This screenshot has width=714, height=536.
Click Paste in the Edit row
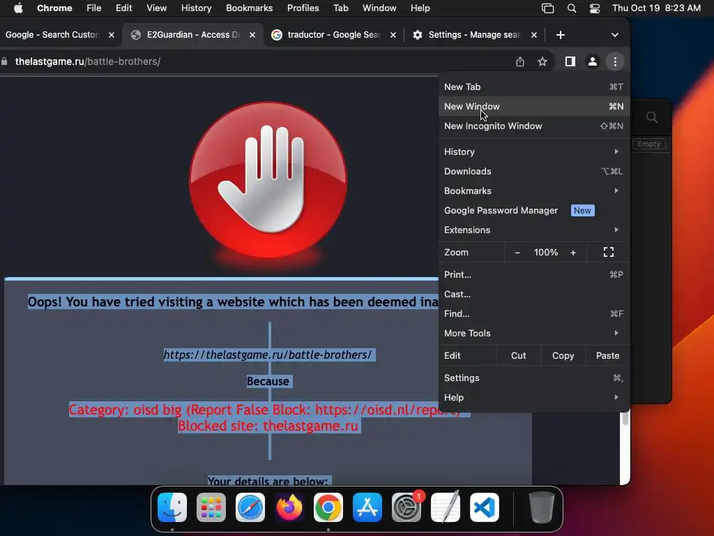pos(607,355)
